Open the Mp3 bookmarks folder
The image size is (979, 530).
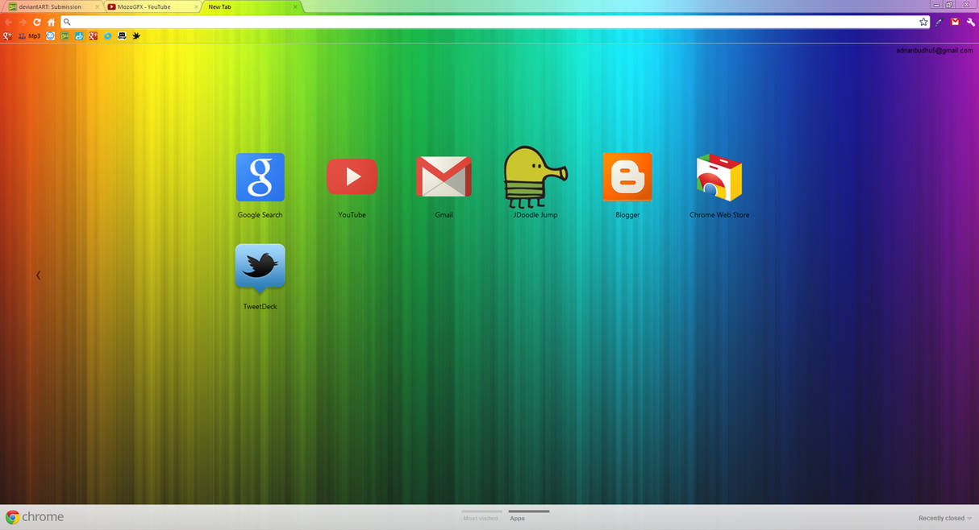pos(29,35)
